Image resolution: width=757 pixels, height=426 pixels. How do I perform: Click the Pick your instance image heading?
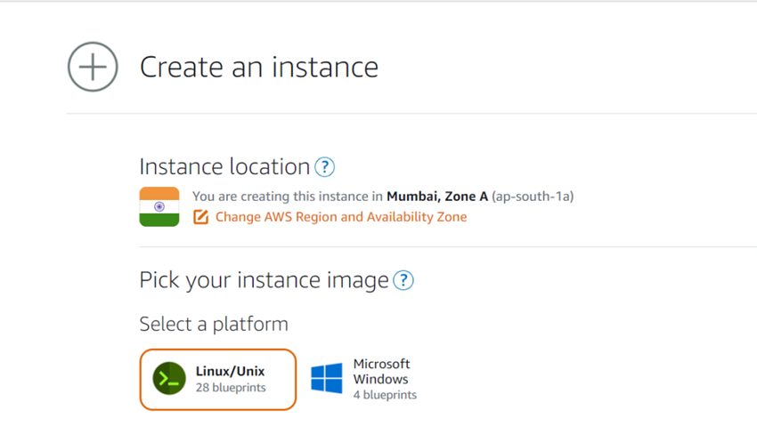(x=264, y=280)
